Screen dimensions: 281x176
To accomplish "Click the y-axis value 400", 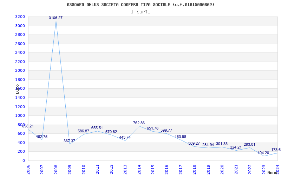I will click(x=21, y=143).
